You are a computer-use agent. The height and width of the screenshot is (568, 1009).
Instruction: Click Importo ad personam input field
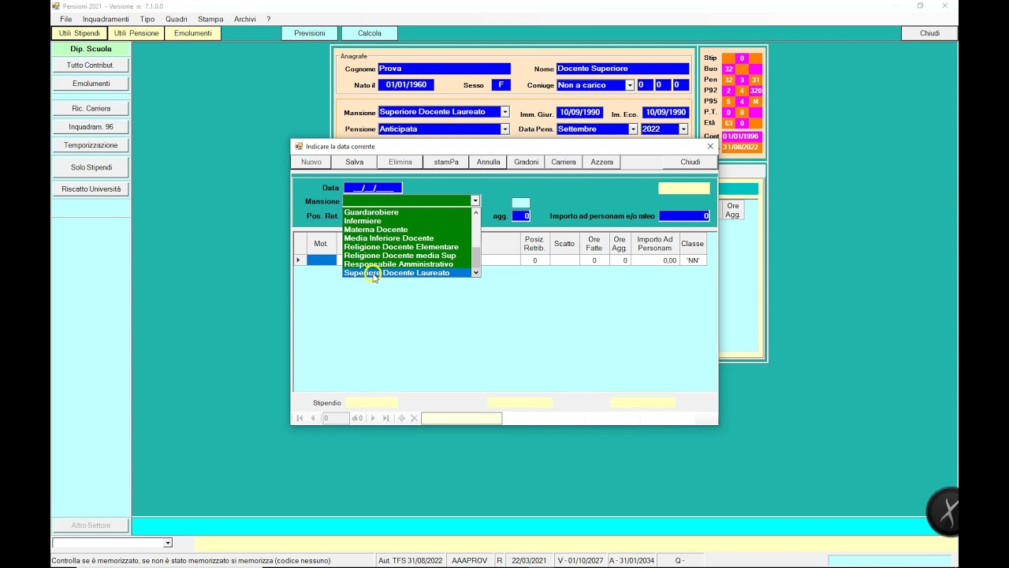coord(684,215)
